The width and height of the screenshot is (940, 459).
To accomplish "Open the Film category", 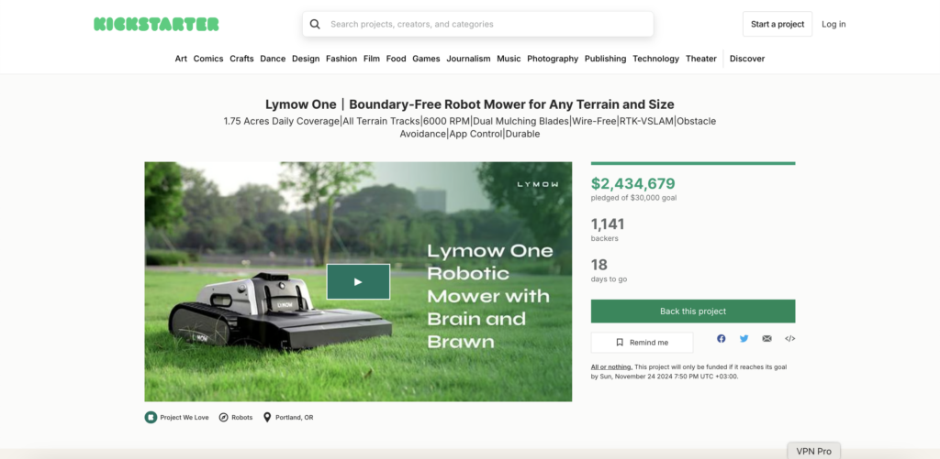I will pyautogui.click(x=372, y=59).
